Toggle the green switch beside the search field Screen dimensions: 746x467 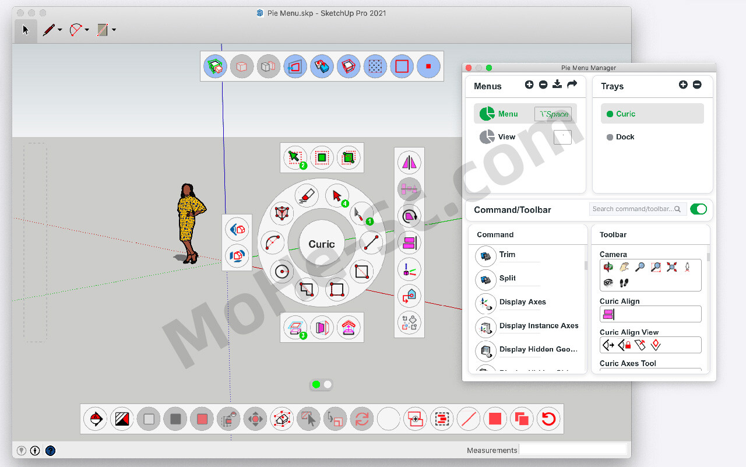point(698,209)
